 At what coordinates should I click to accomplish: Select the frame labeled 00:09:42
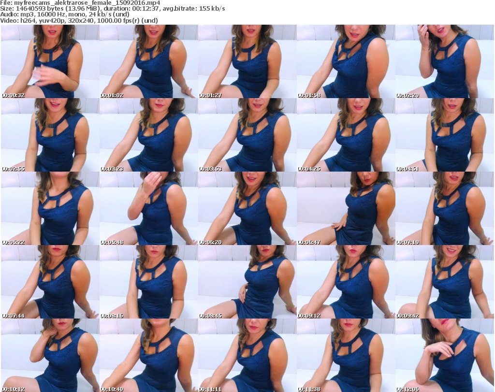444,282
